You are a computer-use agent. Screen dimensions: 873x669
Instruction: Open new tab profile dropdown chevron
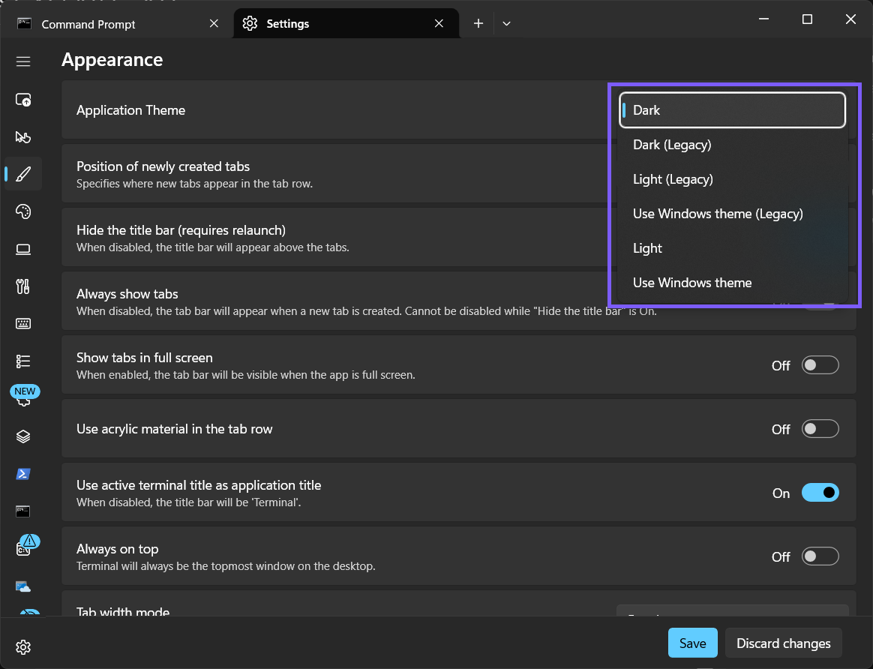click(506, 23)
